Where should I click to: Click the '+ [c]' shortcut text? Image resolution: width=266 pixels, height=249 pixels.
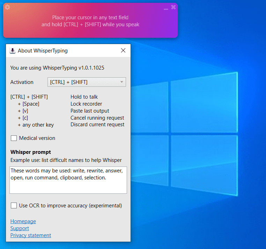tap(23, 118)
